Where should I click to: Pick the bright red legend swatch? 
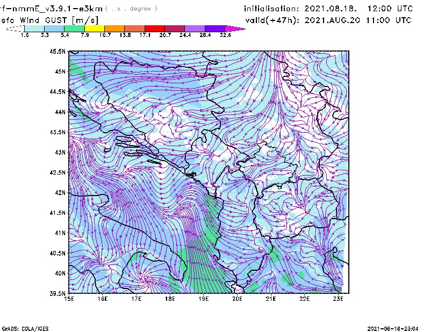pyautogui.click(x=154, y=28)
